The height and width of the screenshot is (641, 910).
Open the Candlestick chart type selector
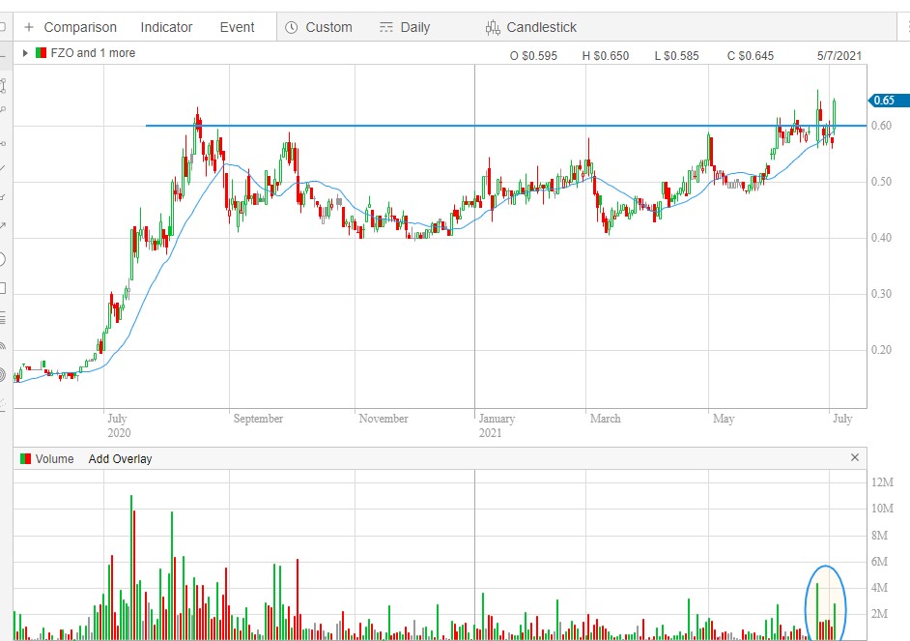tap(531, 27)
